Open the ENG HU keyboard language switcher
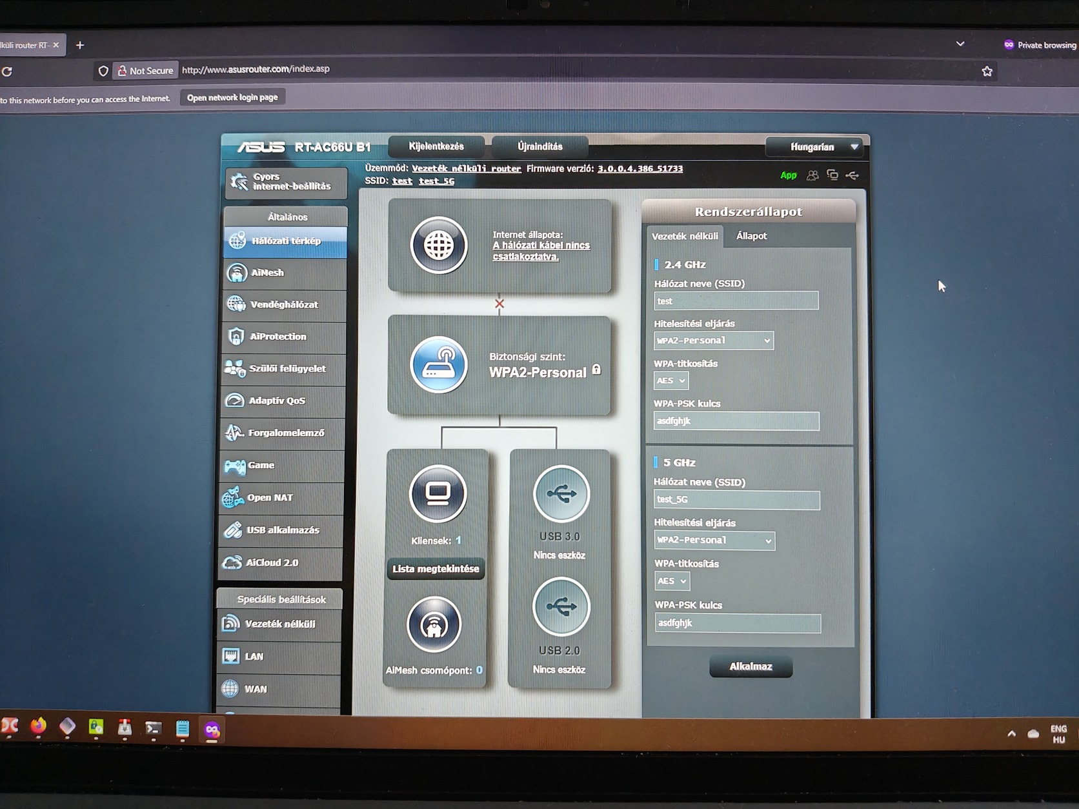1079x809 pixels. 1058,734
